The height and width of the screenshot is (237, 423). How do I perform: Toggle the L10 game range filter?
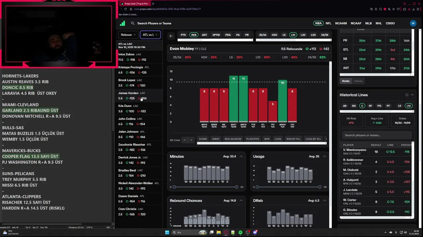(293, 35)
